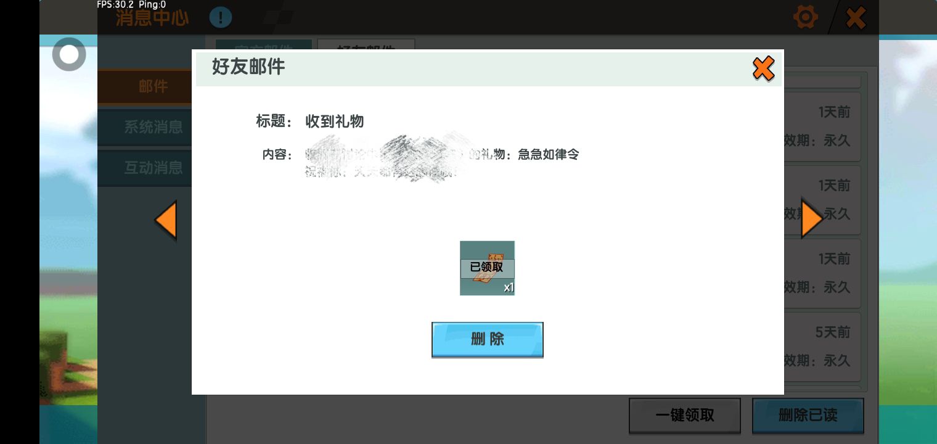Close the 好友邮件 dialog with the orange X
This screenshot has height=444, width=937.
(763, 68)
